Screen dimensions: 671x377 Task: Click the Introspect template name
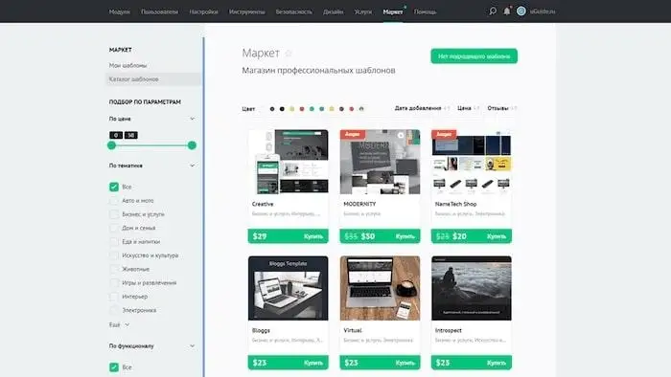coord(448,330)
